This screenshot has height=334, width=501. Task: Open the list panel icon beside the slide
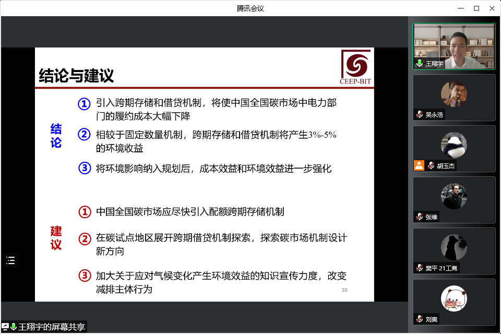10,260
